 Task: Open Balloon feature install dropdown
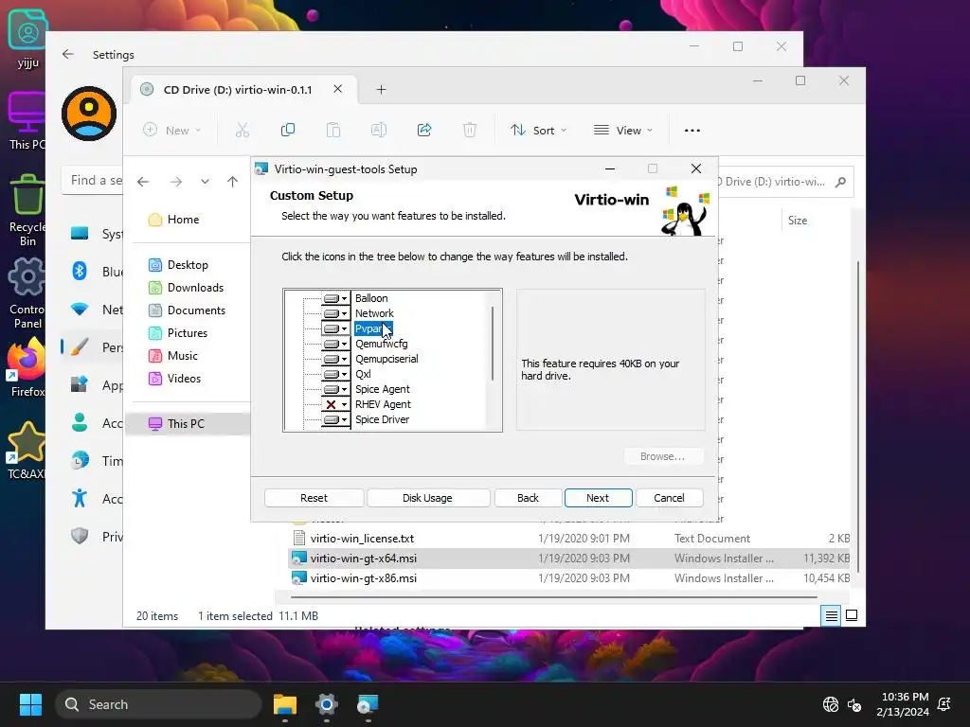(x=336, y=298)
